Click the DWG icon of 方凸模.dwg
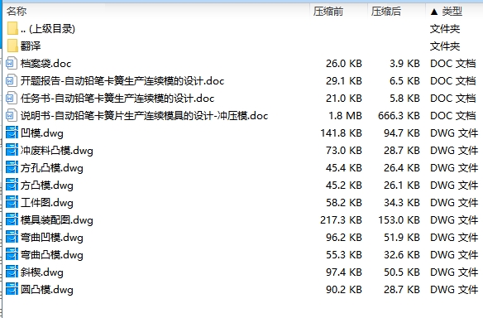Image resolution: width=483 pixels, height=318 pixels. (x=12, y=185)
